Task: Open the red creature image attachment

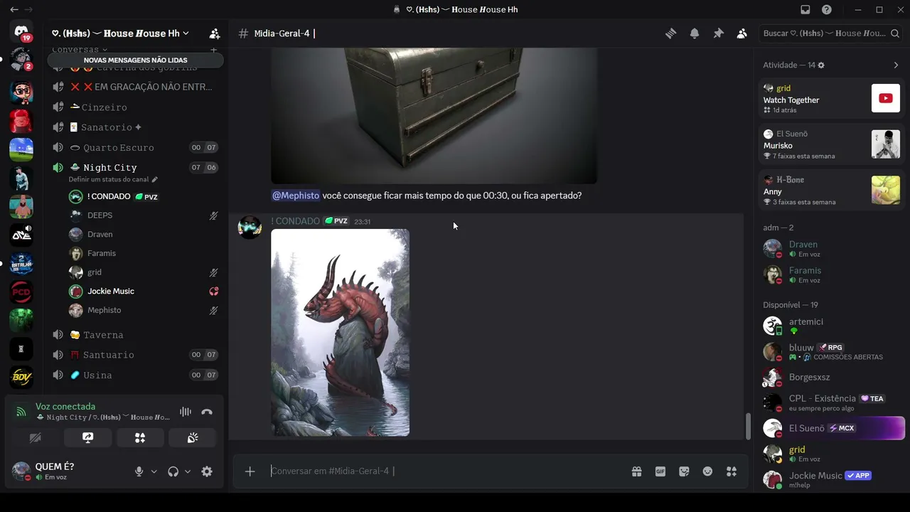Action: point(340,332)
